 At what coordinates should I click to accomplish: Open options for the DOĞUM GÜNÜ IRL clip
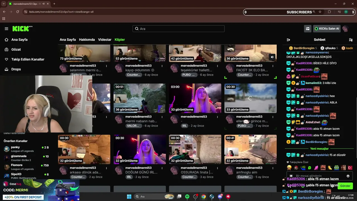click(x=161, y=168)
